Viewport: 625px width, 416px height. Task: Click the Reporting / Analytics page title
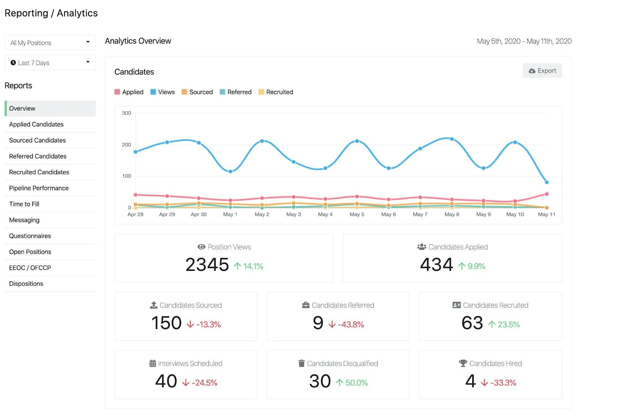pos(51,13)
